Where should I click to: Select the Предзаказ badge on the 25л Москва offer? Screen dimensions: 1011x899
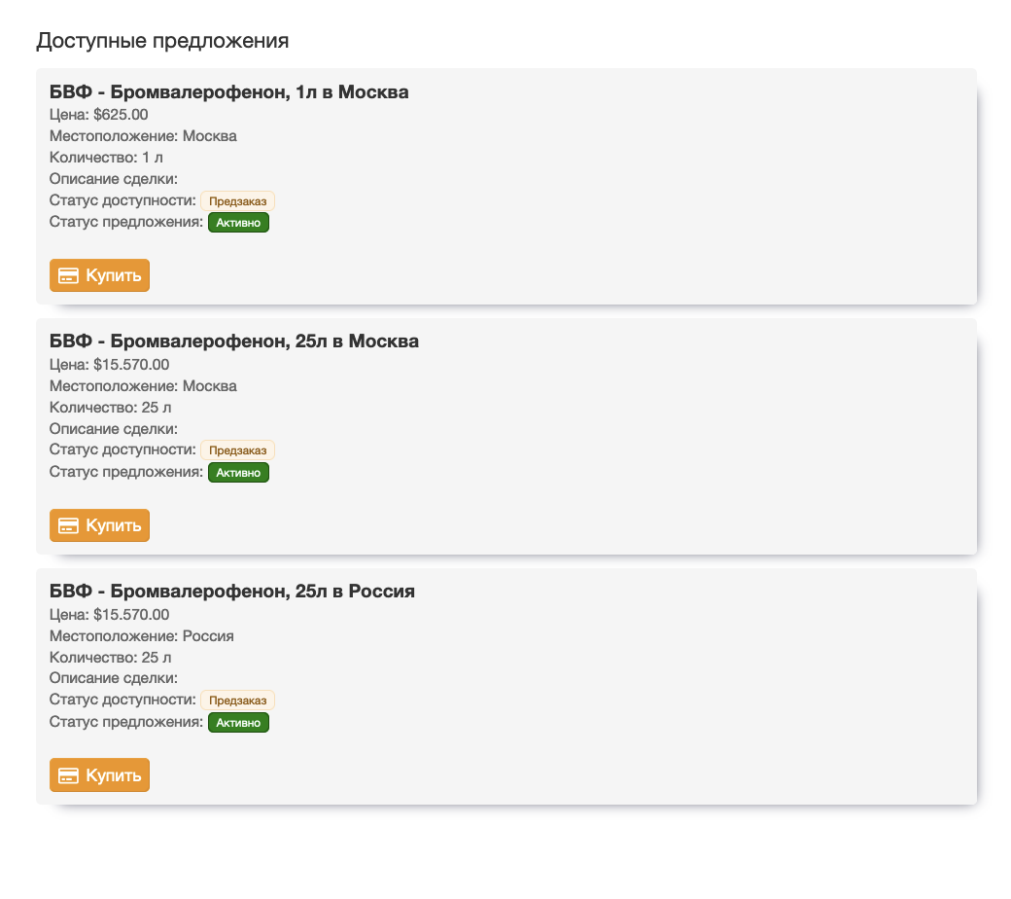tap(237, 450)
